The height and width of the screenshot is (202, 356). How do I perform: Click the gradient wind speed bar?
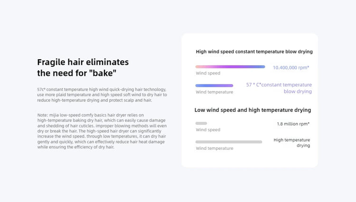(230, 67)
